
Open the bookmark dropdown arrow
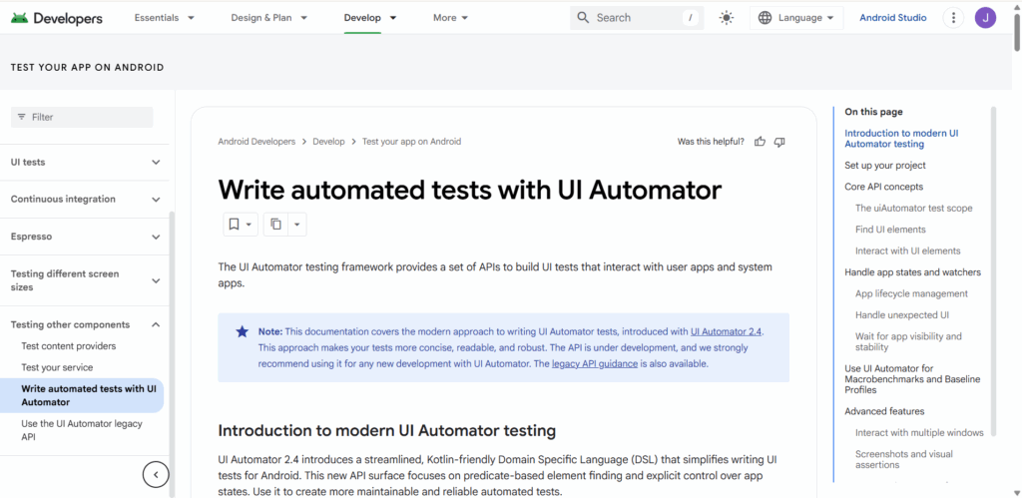[249, 225]
